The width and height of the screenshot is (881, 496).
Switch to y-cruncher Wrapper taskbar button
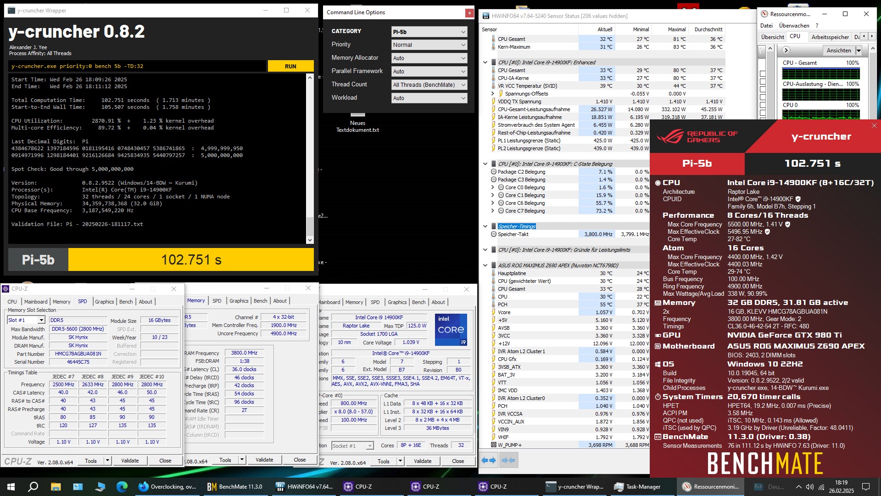(x=574, y=487)
